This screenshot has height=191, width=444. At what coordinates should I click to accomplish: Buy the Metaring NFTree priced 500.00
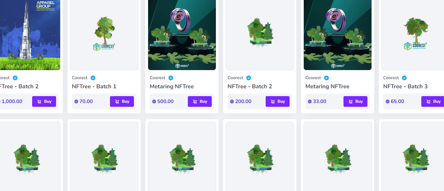200,101
